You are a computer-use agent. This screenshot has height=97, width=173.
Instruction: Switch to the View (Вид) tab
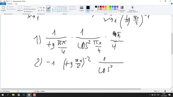16,4
